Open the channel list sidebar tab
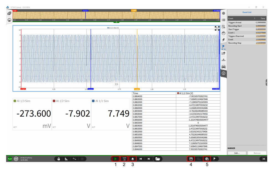This screenshot has height=169, width=270. pos(223,20)
